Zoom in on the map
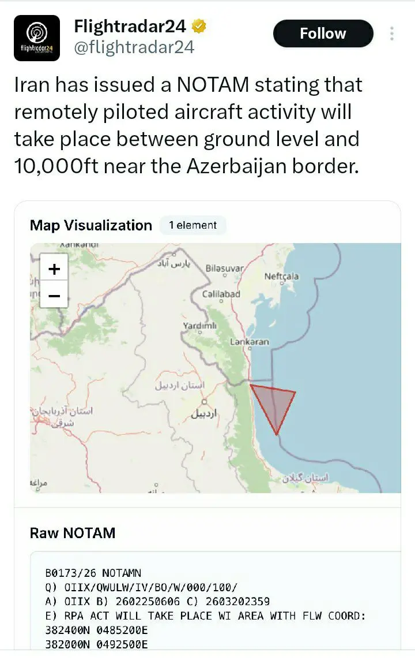Image resolution: width=415 pixels, height=664 pixels. coord(54,268)
